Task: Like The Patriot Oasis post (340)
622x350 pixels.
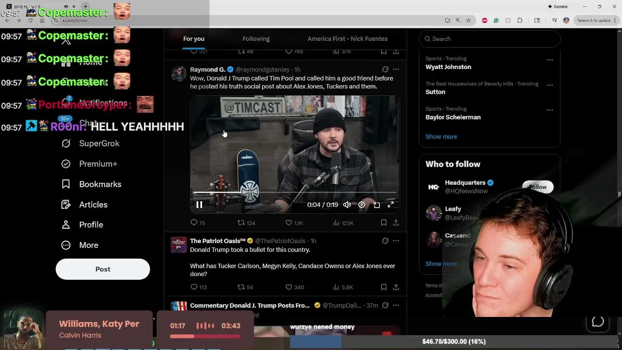Action: coord(294,287)
